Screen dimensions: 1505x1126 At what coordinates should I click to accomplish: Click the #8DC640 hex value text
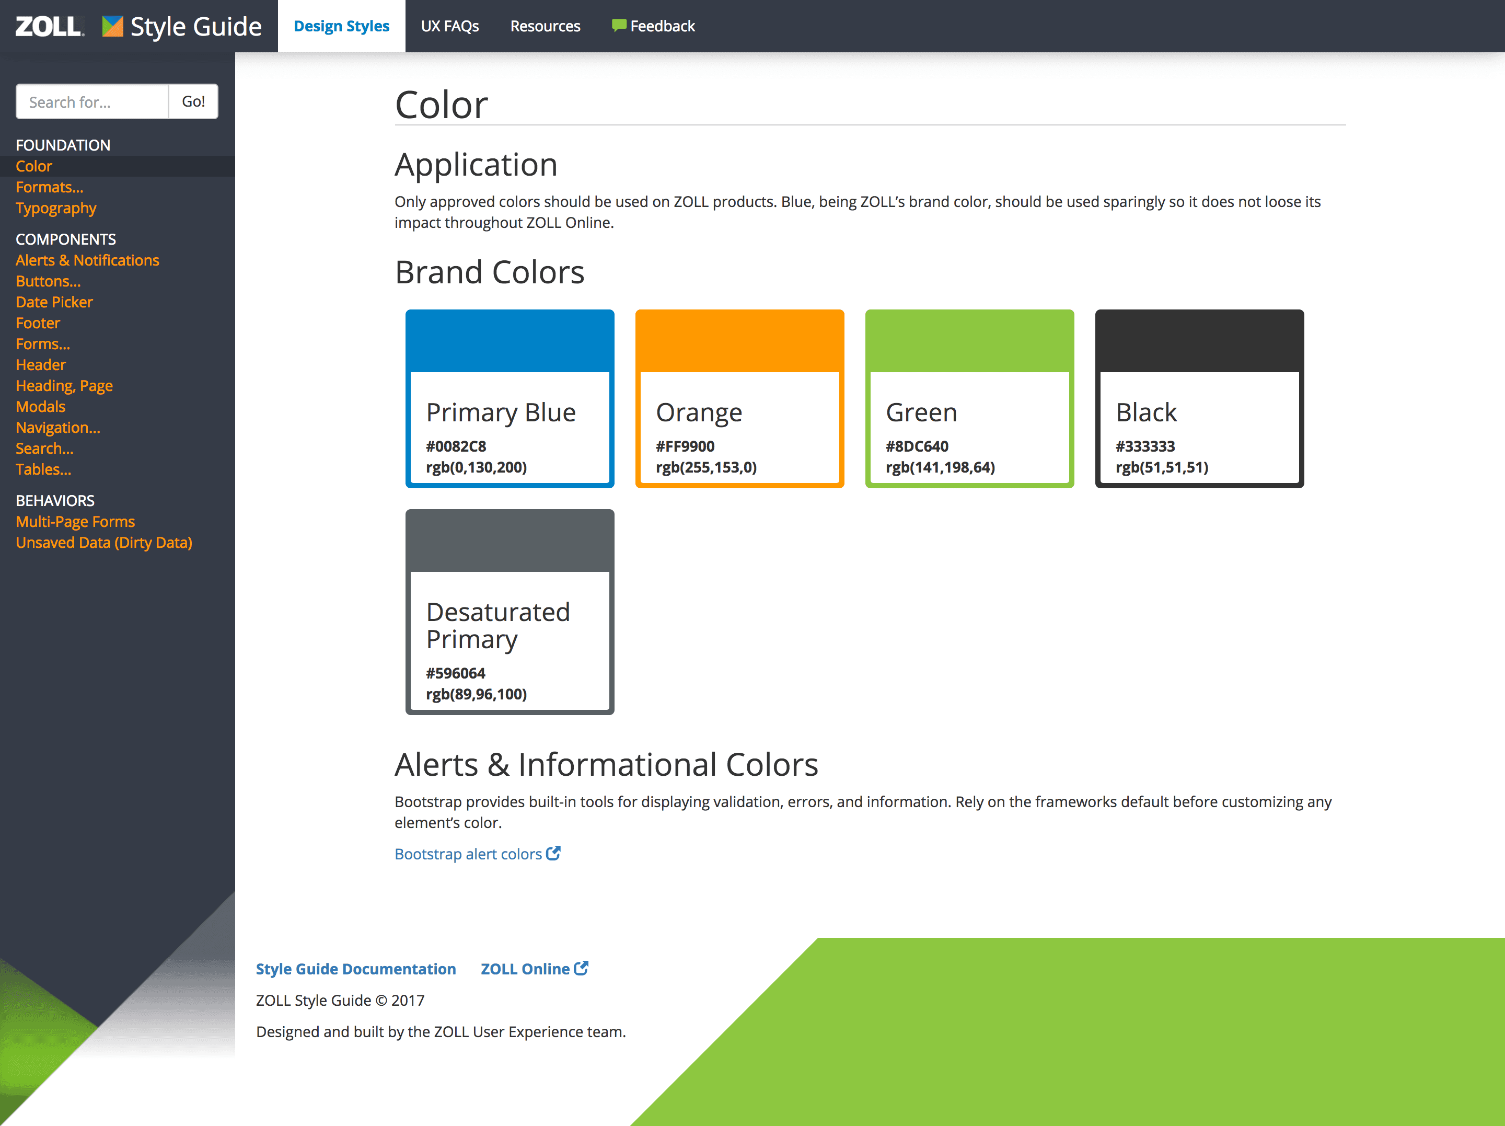917,446
